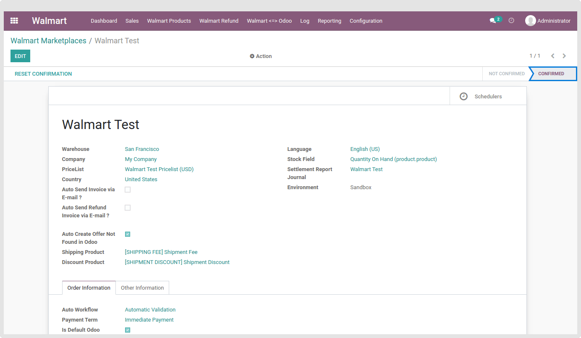The image size is (581, 338).
Task: Open Walmart Test Pricelist (USD) link
Action: (159, 169)
